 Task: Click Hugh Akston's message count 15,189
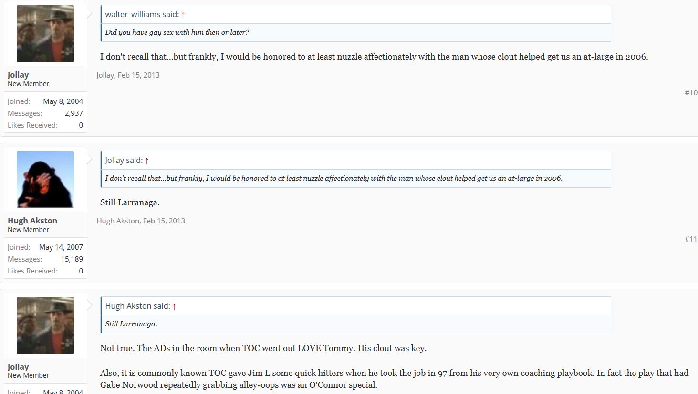(x=72, y=259)
